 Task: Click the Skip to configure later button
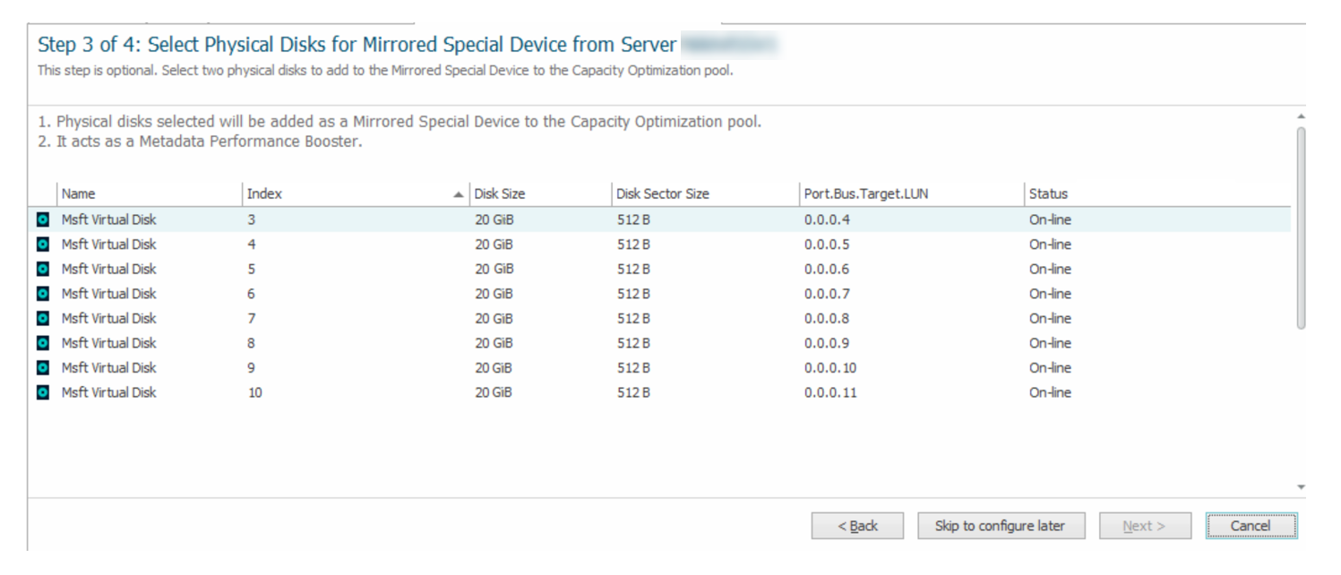pyautogui.click(x=1001, y=526)
